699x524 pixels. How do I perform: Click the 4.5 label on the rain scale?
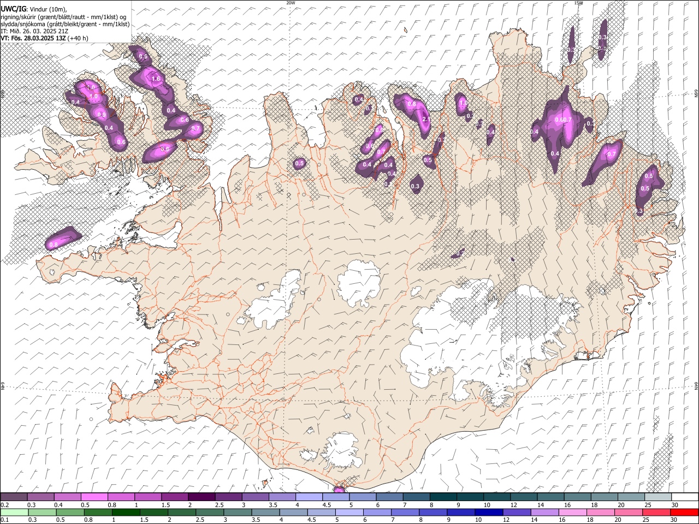311,520
